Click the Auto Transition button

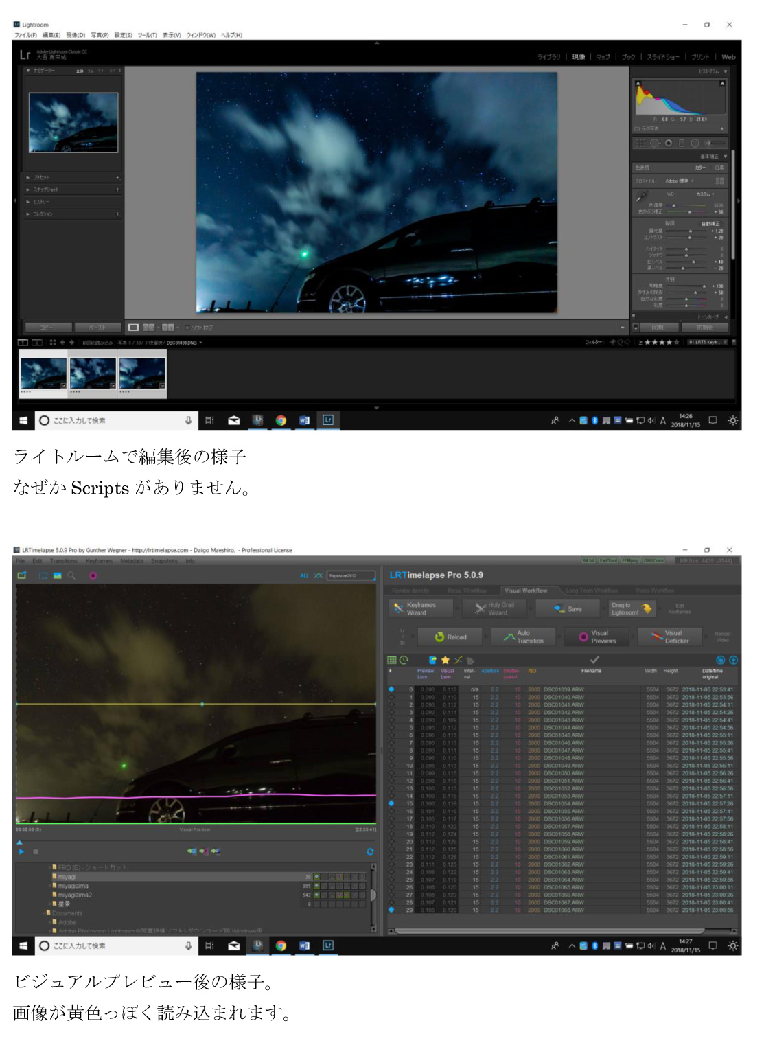pos(524,637)
